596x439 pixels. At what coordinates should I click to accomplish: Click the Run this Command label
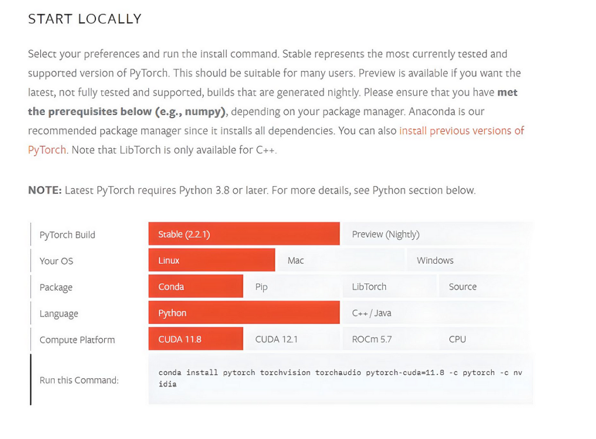click(79, 380)
